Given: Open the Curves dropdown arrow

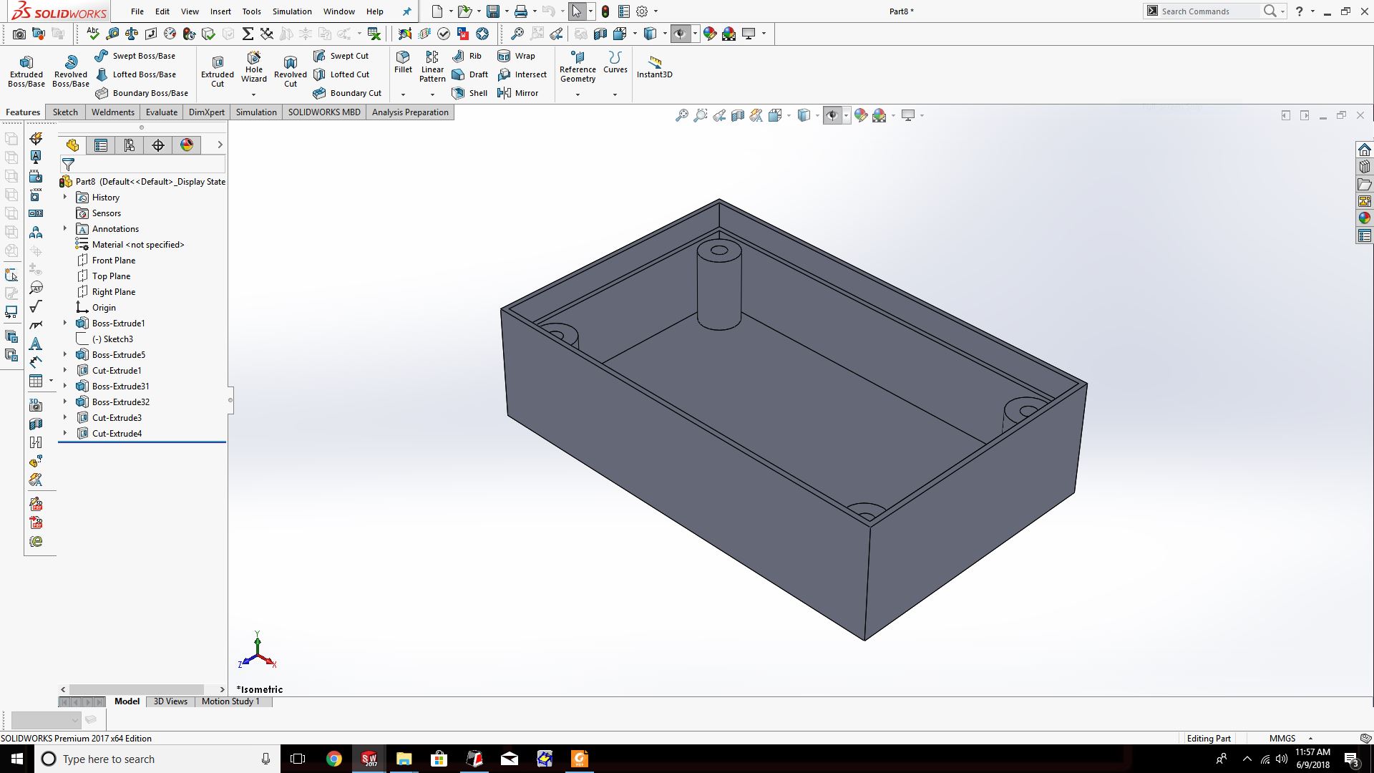Looking at the screenshot, I should coord(615,94).
